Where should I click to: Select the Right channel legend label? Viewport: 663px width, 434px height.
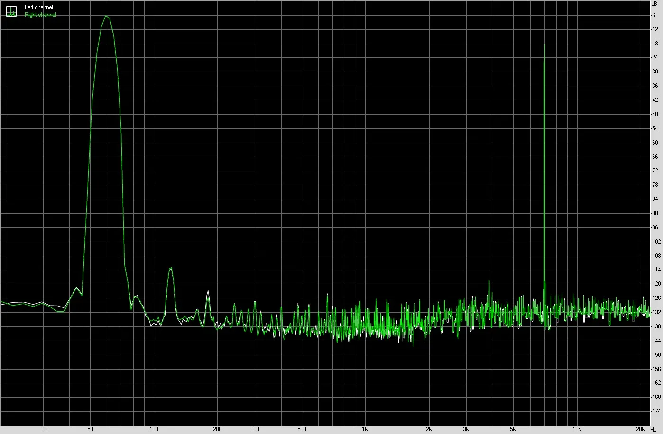click(x=40, y=15)
